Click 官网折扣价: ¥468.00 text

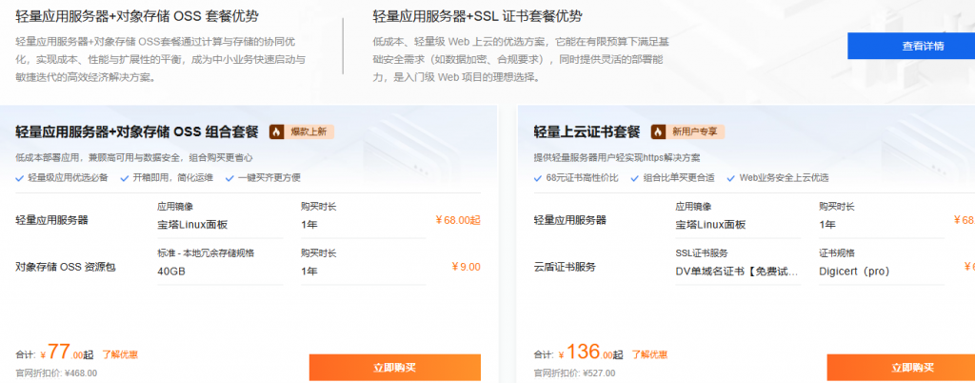coord(56,373)
